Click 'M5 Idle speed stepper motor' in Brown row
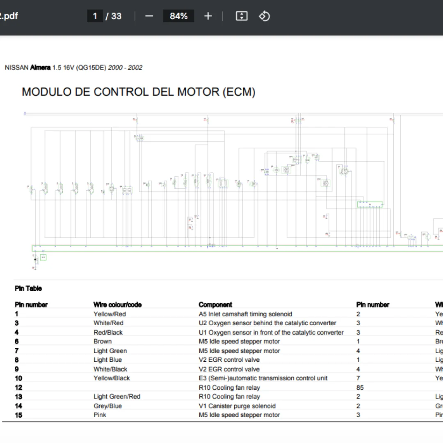This screenshot has height=443, width=443. point(239,341)
